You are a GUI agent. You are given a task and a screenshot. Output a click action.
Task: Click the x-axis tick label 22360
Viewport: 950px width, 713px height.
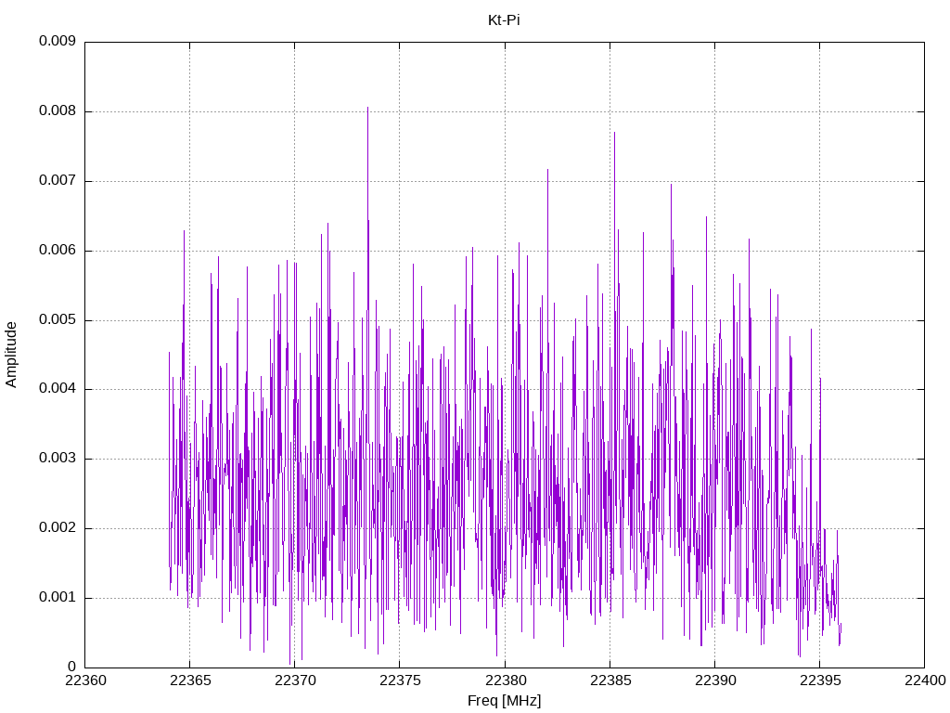[x=84, y=681]
